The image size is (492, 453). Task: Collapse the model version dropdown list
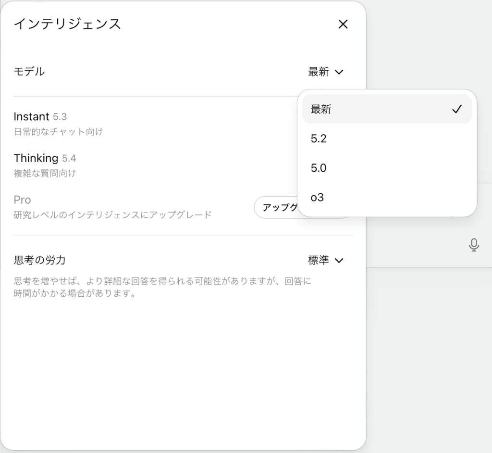[326, 72]
